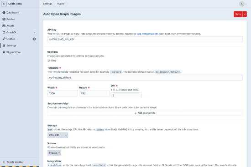Image resolution: width=251 pixels, height=167 pixels.
Task: Go to Settings breadcrumb
Action: click(47, 4)
